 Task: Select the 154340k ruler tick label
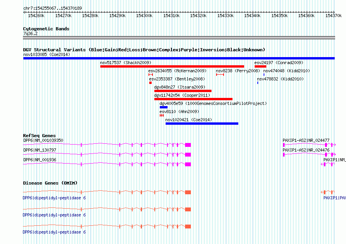point(252,16)
